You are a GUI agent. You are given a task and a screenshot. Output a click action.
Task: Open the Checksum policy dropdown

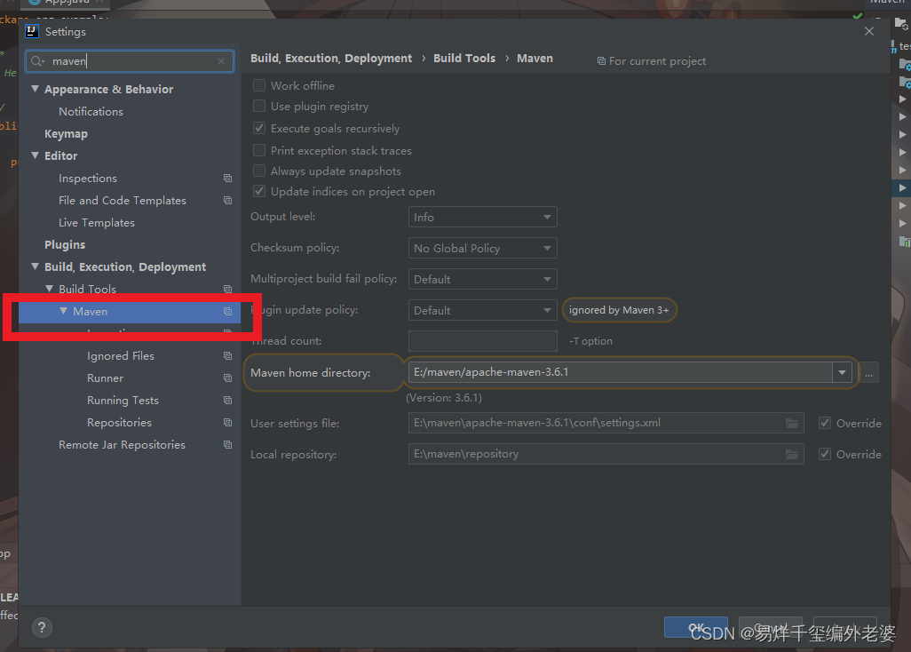tap(483, 248)
